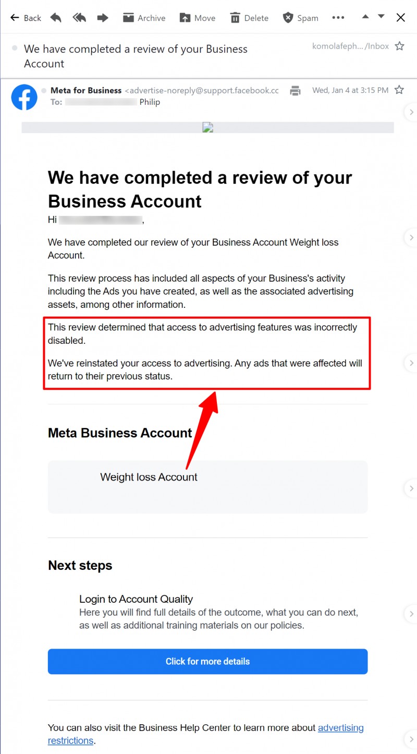Star the message beside the Jan 4 date
This screenshot has height=754, width=417.
[399, 90]
